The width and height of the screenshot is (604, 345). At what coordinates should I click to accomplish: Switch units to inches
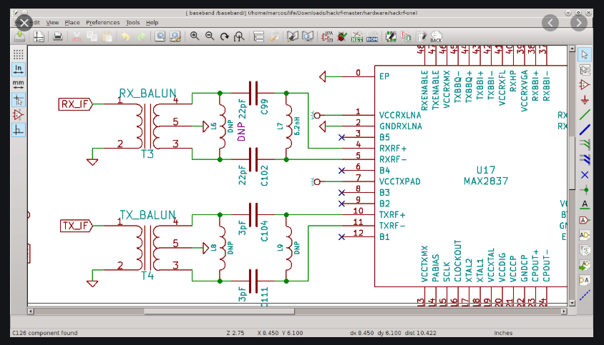[18, 69]
